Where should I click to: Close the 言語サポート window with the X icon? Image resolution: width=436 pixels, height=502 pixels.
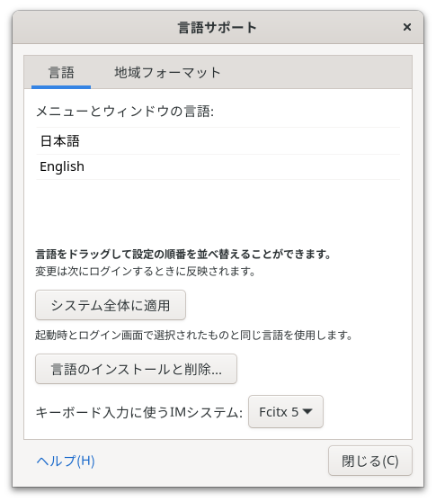(x=406, y=27)
